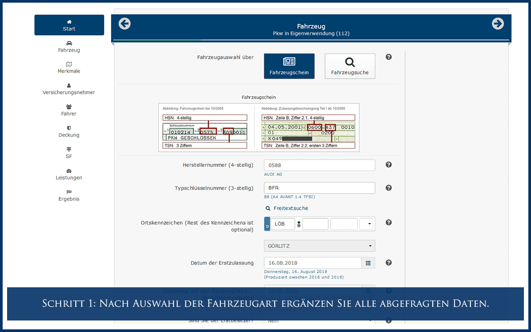This screenshot has width=531, height=332.
Task: Open the Ergebnis flag icon
Action: click(69, 192)
